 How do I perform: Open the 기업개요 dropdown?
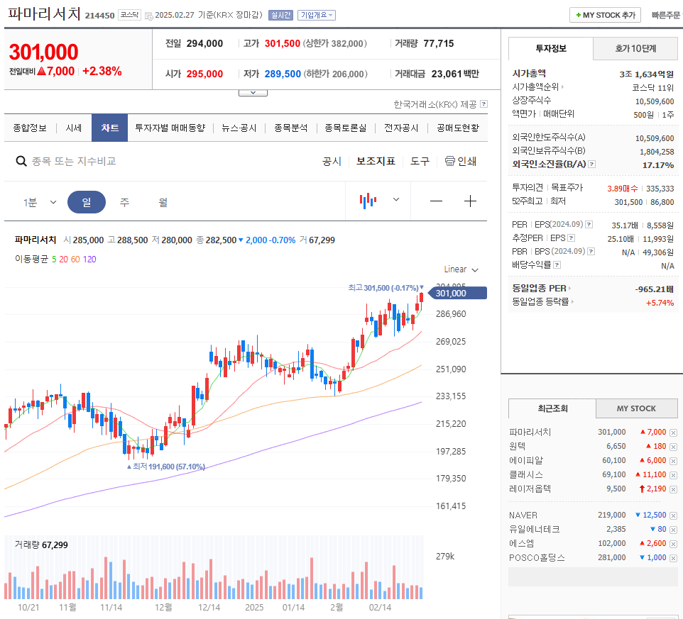(316, 15)
